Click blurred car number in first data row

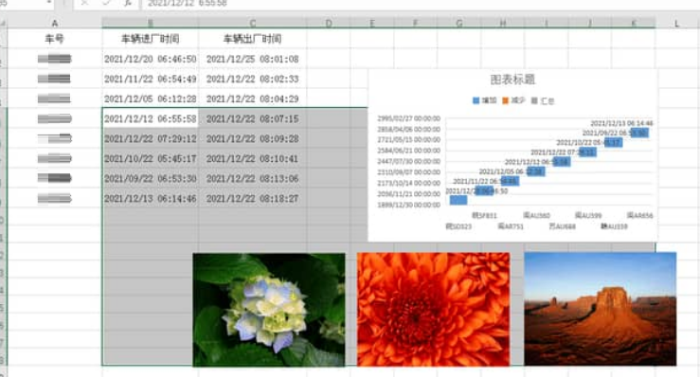click(x=54, y=59)
